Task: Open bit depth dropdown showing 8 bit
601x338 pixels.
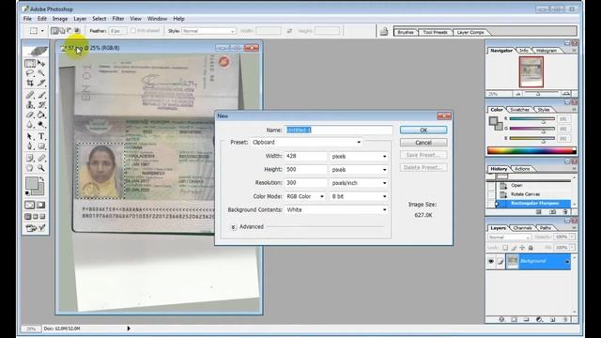Action: click(359, 196)
